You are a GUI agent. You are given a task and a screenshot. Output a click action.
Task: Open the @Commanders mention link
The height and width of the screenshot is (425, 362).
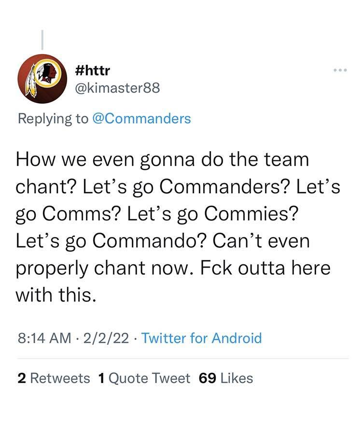click(x=141, y=118)
